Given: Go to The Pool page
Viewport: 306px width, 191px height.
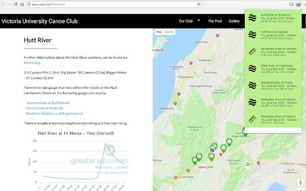Looking at the screenshot, I should pos(215,21).
